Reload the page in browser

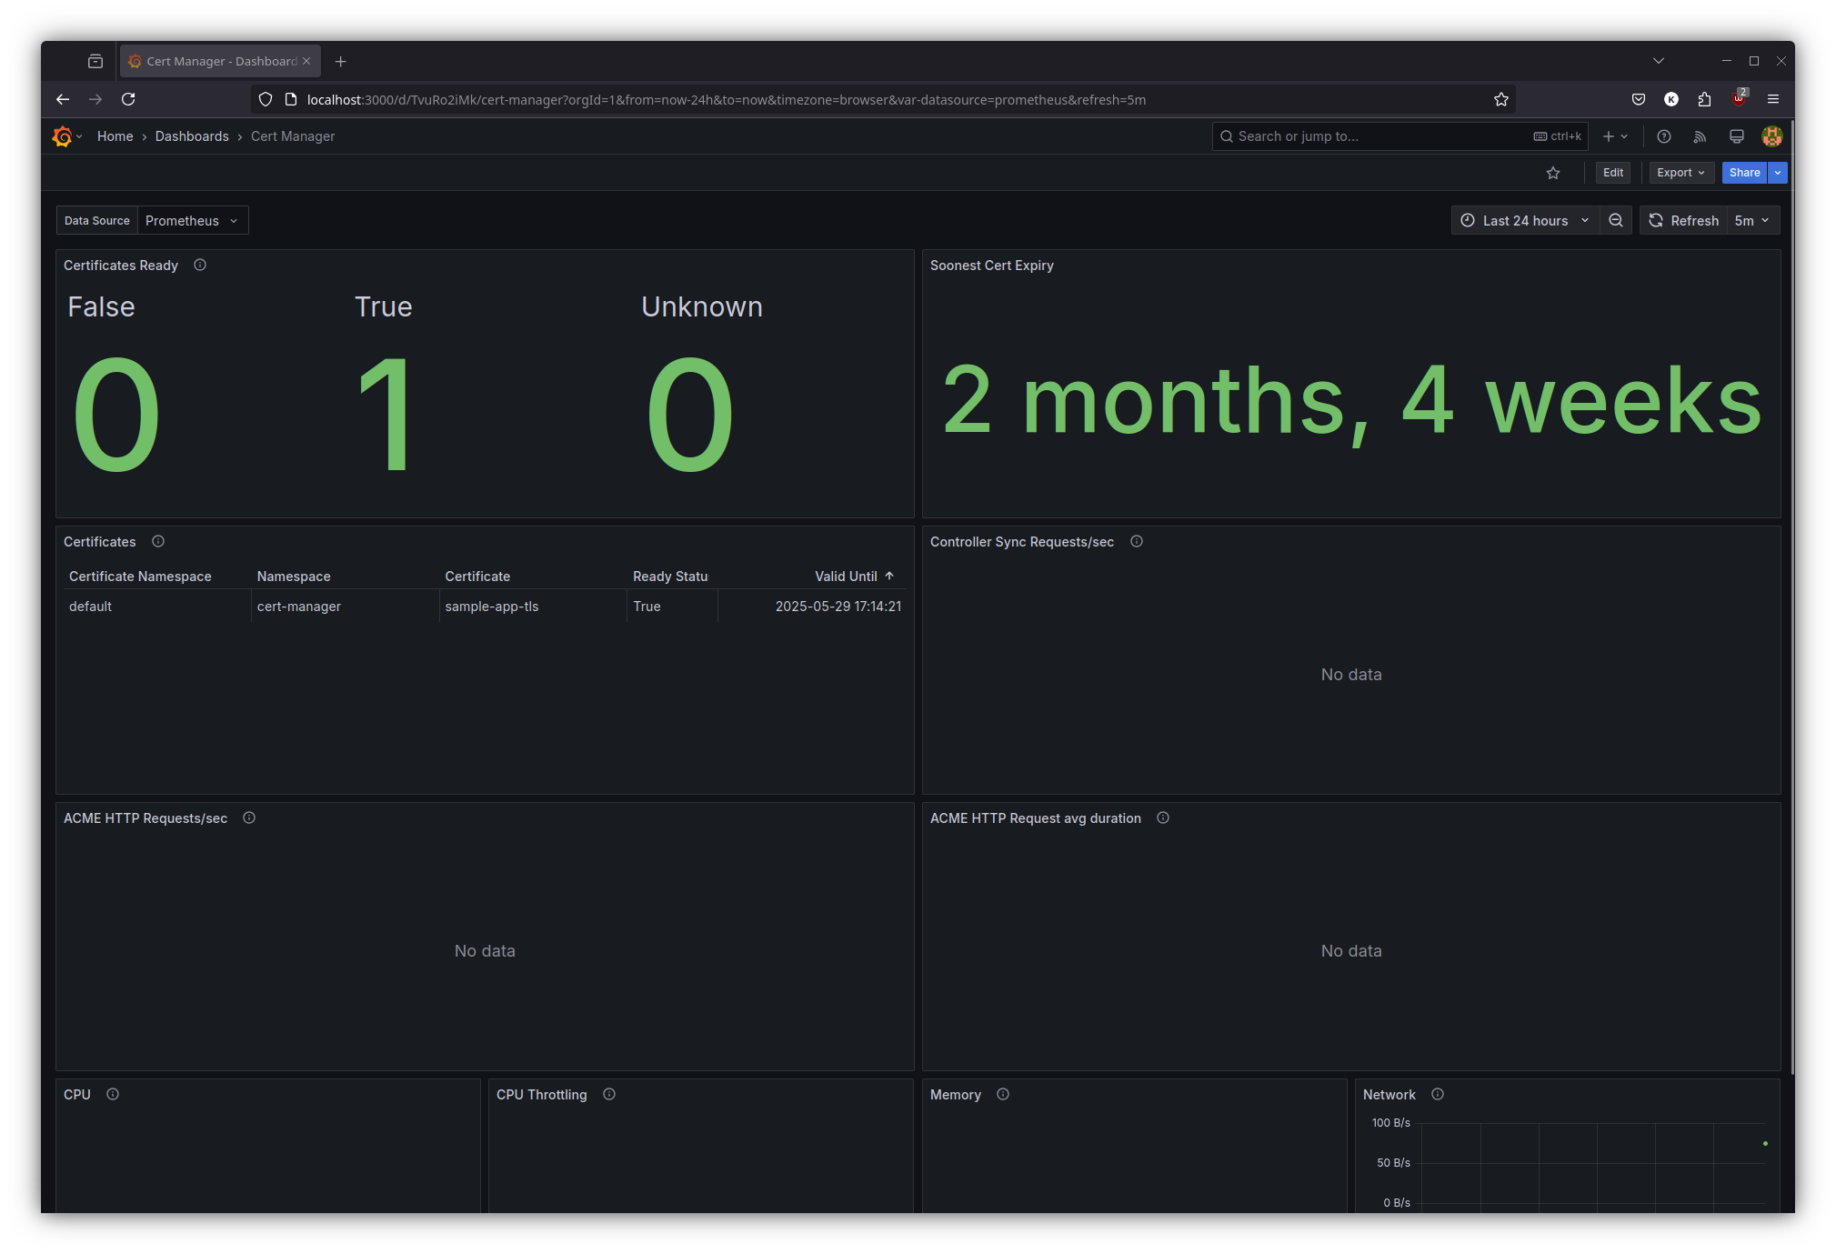tap(128, 99)
